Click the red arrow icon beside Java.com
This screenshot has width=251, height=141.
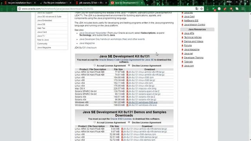pos(182,66)
